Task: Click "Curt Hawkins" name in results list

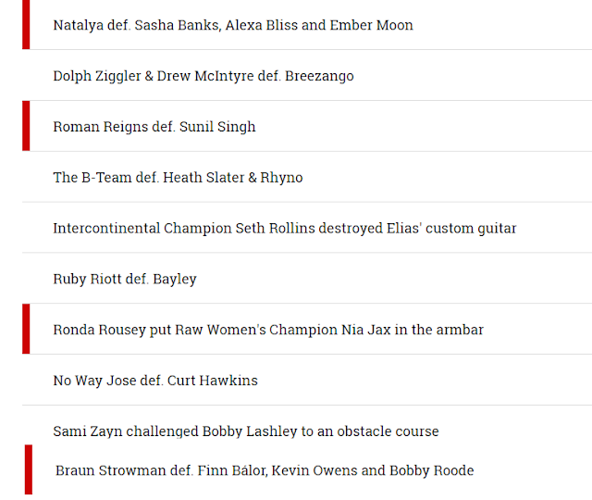Action: [213, 381]
